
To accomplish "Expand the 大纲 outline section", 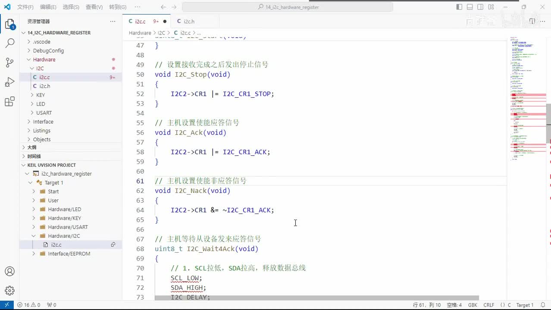I will click(31, 147).
